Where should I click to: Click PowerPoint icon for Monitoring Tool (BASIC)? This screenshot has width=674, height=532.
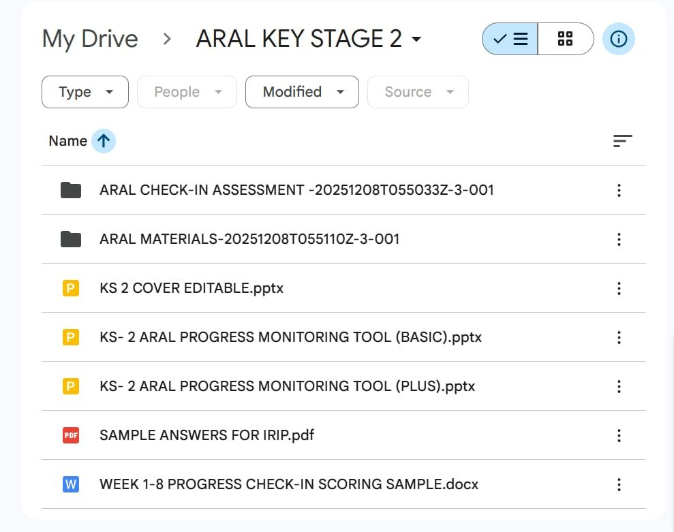(71, 337)
